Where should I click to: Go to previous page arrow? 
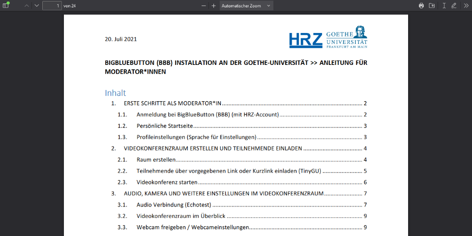click(x=27, y=5)
